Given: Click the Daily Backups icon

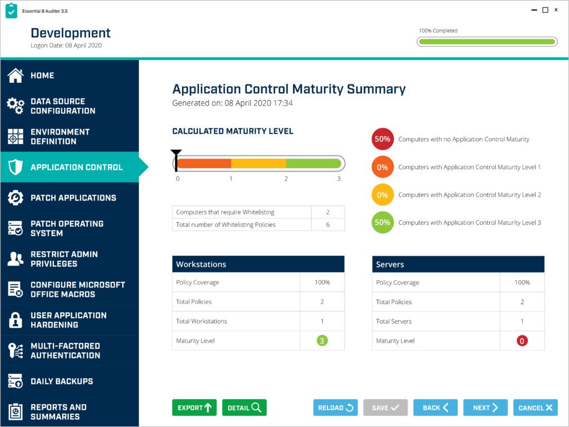Looking at the screenshot, I should coord(17,381).
